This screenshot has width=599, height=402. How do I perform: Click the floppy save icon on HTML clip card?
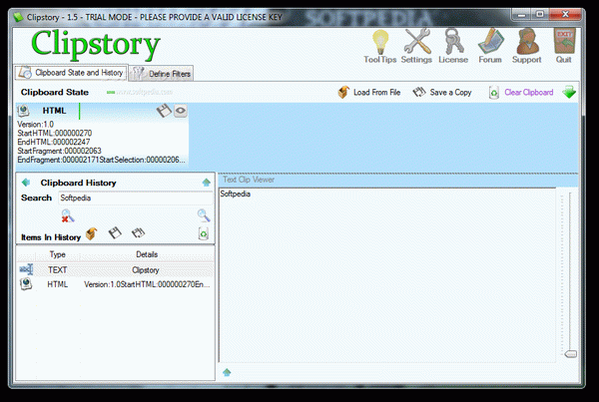tap(164, 111)
